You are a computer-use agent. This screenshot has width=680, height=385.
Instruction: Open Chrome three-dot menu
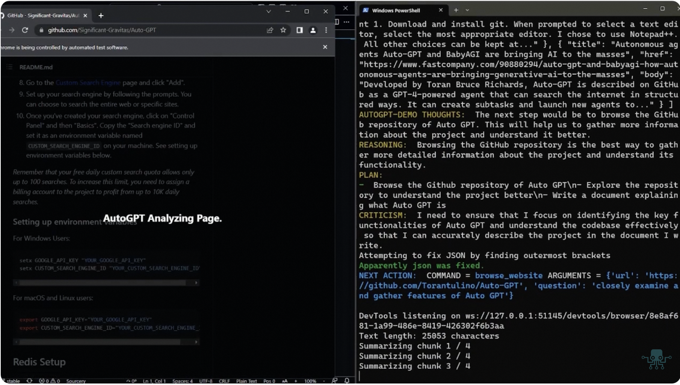[x=326, y=30]
